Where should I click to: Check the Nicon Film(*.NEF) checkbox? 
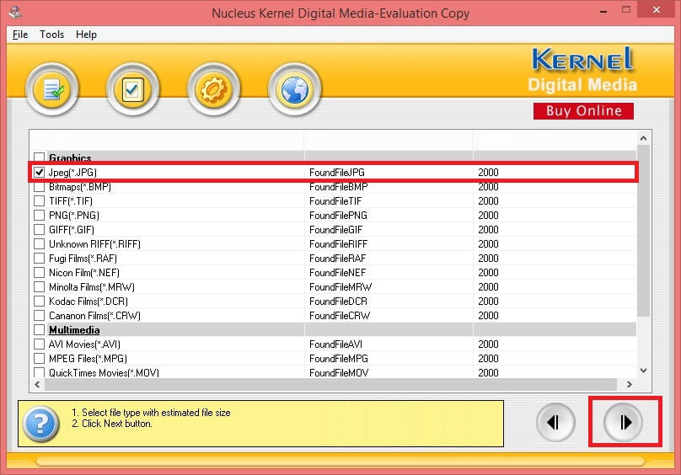coord(39,273)
